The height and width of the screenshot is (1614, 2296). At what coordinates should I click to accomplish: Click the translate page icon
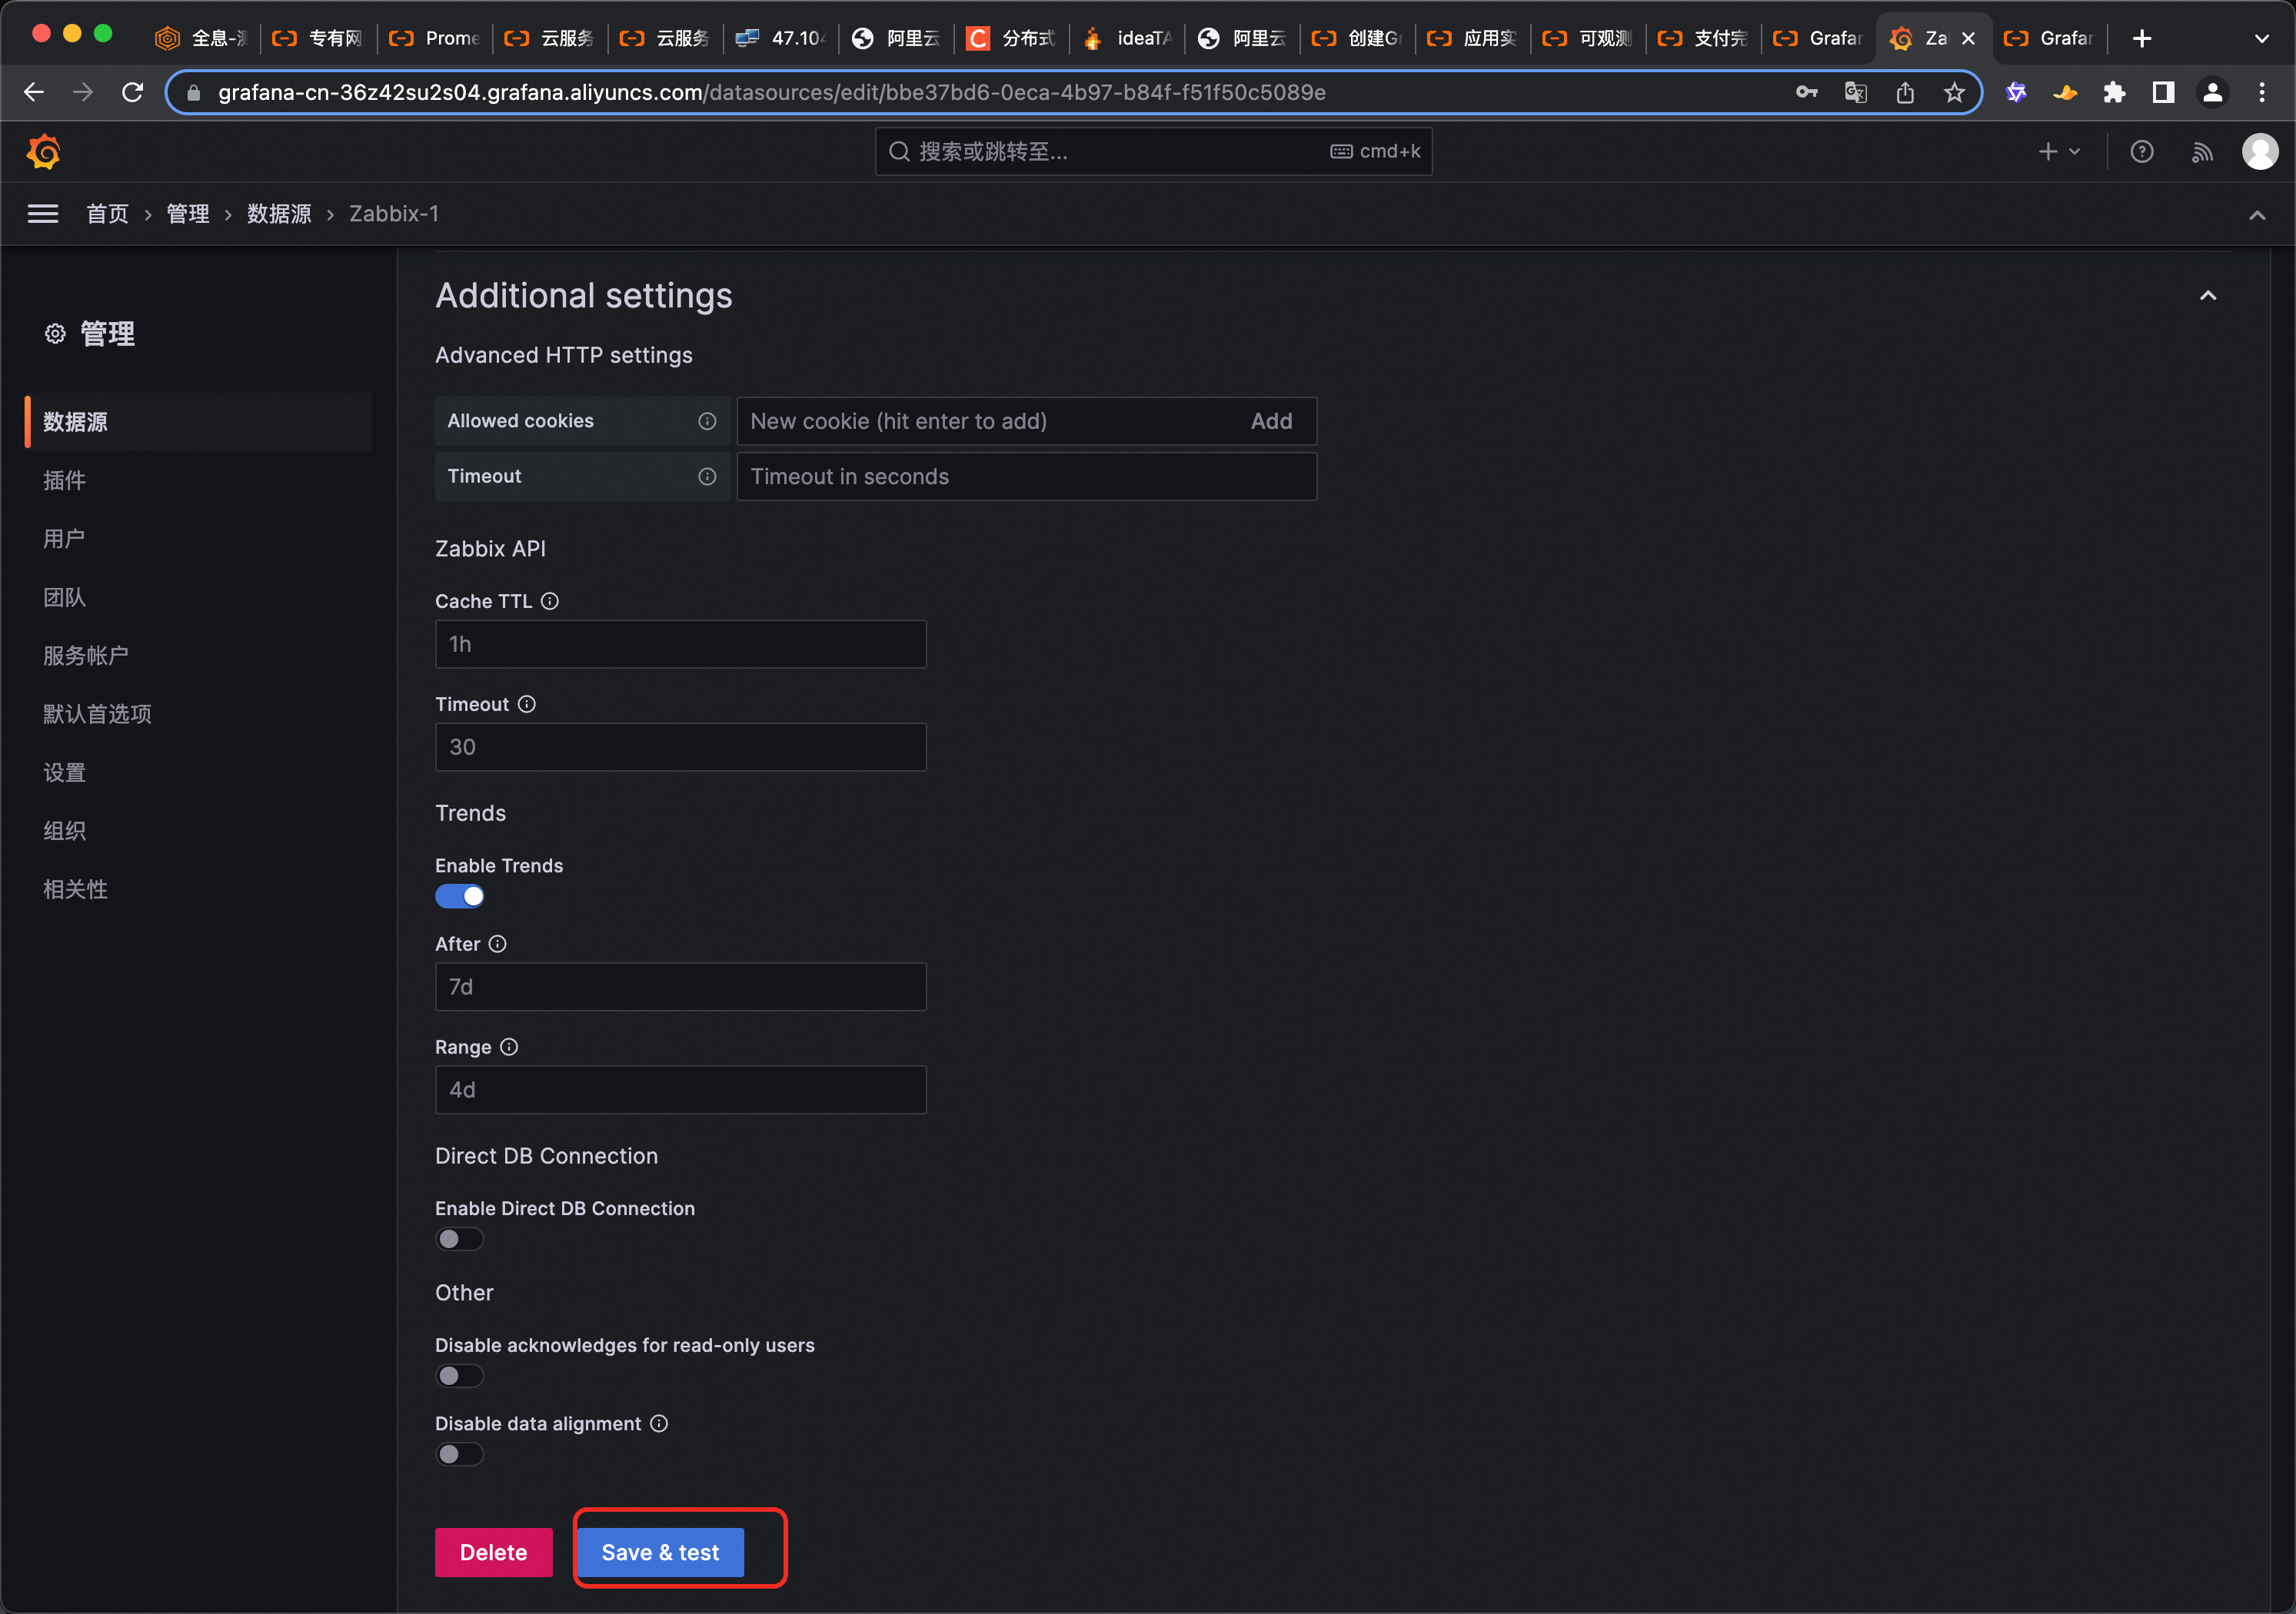point(1856,93)
